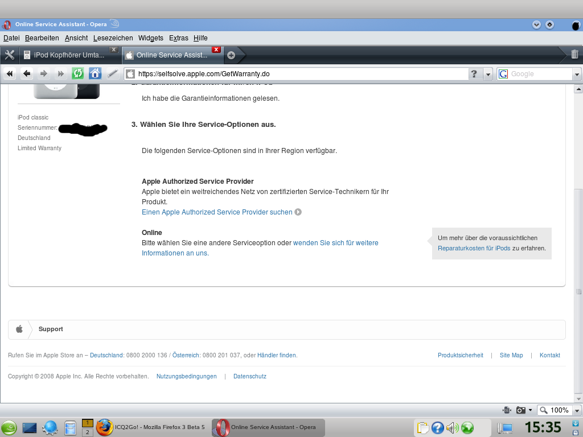Open the Extras menu

(178, 38)
